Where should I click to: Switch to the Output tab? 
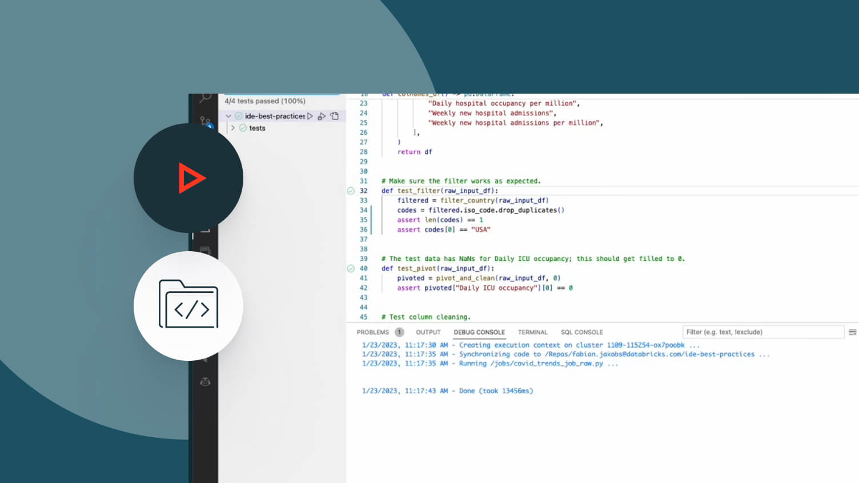pyautogui.click(x=428, y=332)
